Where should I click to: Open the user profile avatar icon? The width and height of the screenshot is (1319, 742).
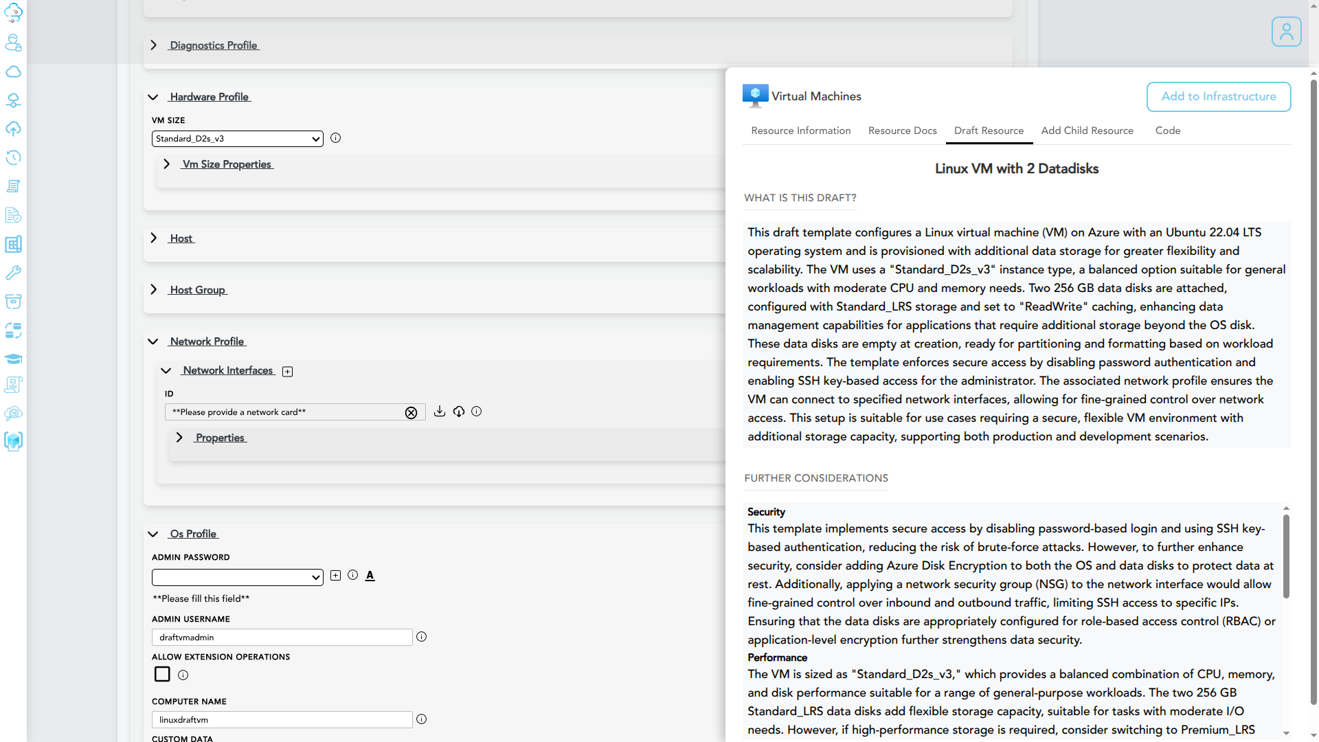[x=1286, y=32]
